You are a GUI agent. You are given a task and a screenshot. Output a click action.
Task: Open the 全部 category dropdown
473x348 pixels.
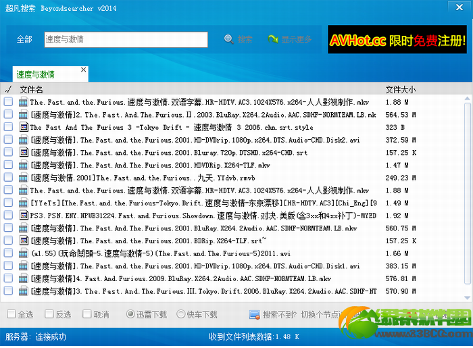24,39
